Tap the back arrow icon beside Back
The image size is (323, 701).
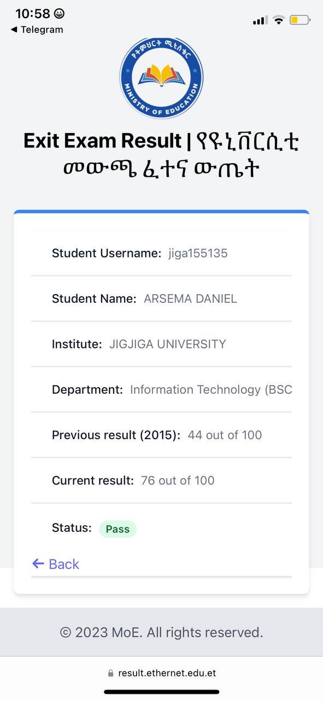pos(38,564)
